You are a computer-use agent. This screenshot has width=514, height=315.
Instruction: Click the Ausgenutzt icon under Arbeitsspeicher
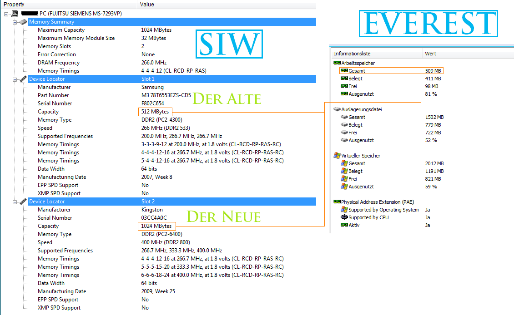click(x=344, y=94)
